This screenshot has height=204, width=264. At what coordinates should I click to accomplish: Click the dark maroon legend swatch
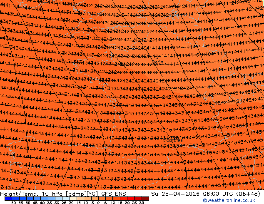tap(145, 199)
